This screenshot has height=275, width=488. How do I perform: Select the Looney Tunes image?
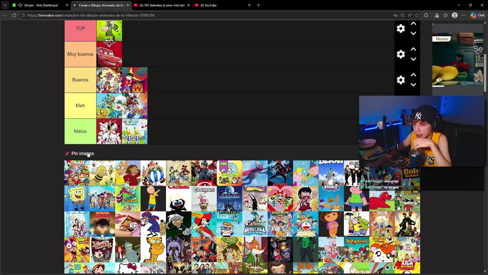coord(229,173)
